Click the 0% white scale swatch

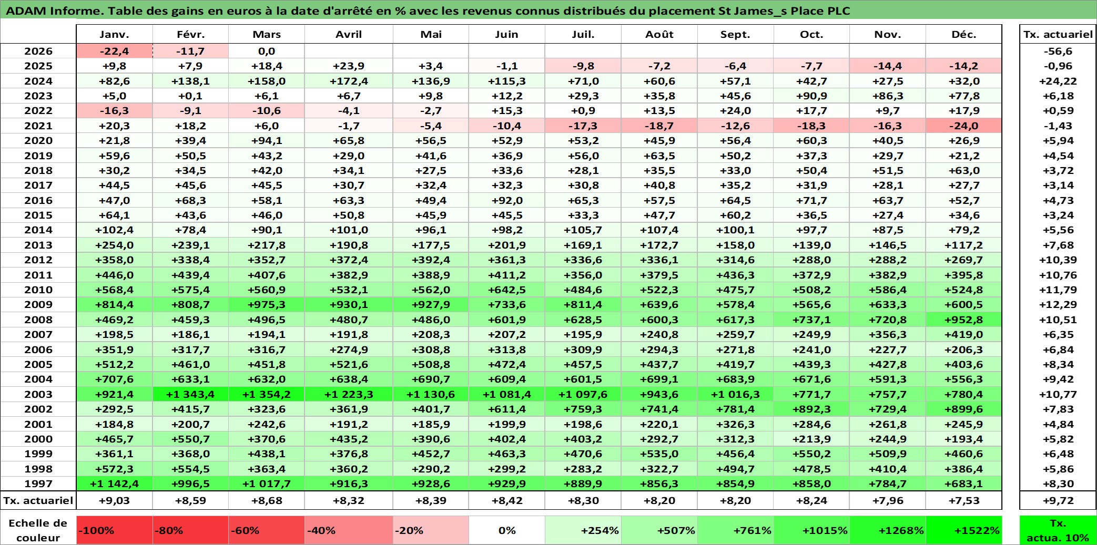pyautogui.click(x=507, y=530)
